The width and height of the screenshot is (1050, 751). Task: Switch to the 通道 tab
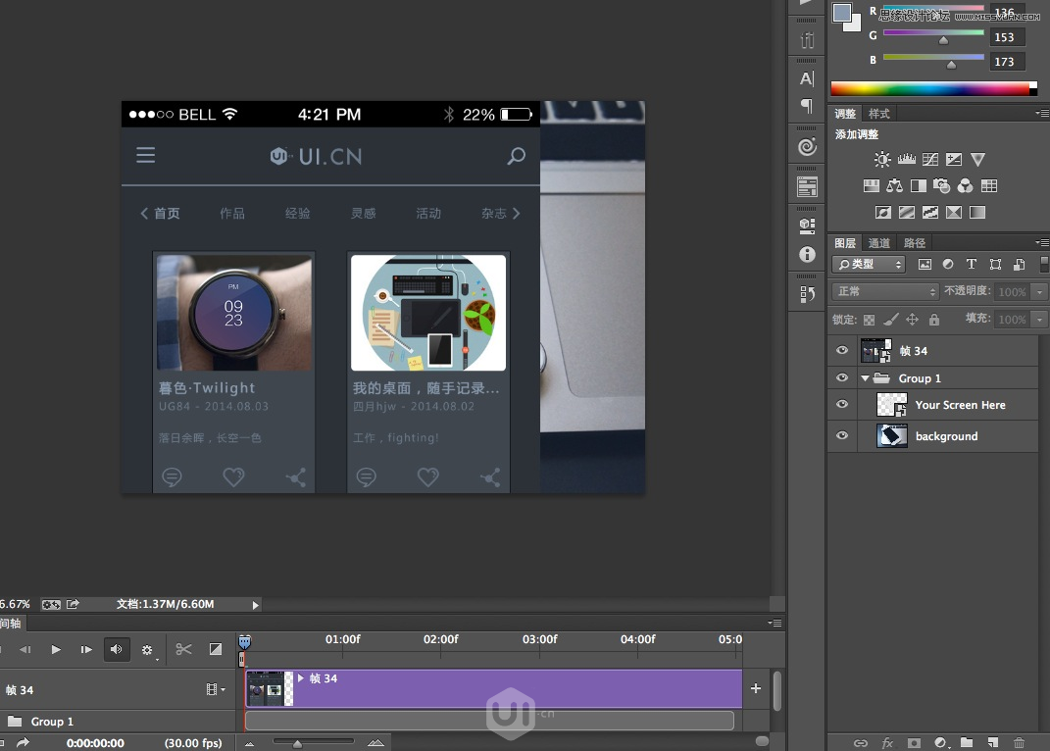[x=879, y=243]
